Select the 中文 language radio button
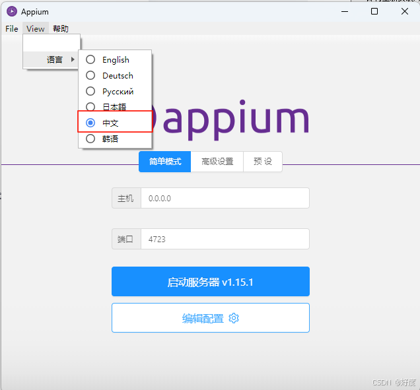The image size is (420, 390). pyautogui.click(x=90, y=123)
